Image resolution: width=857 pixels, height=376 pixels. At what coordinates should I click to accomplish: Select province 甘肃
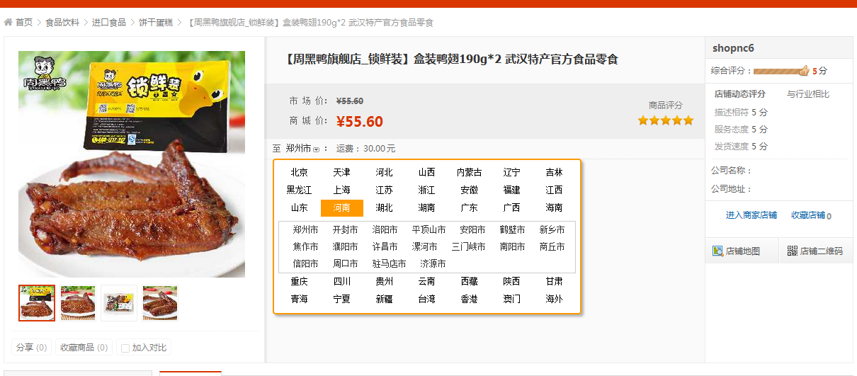(x=554, y=281)
